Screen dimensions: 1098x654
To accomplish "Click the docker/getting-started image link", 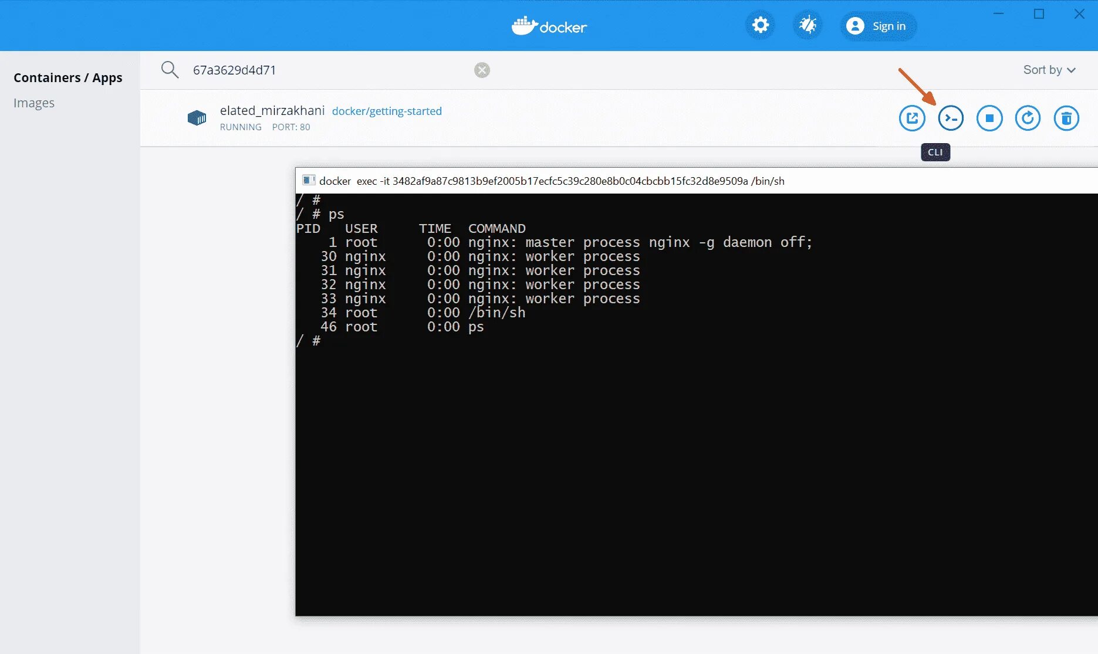I will pyautogui.click(x=387, y=111).
